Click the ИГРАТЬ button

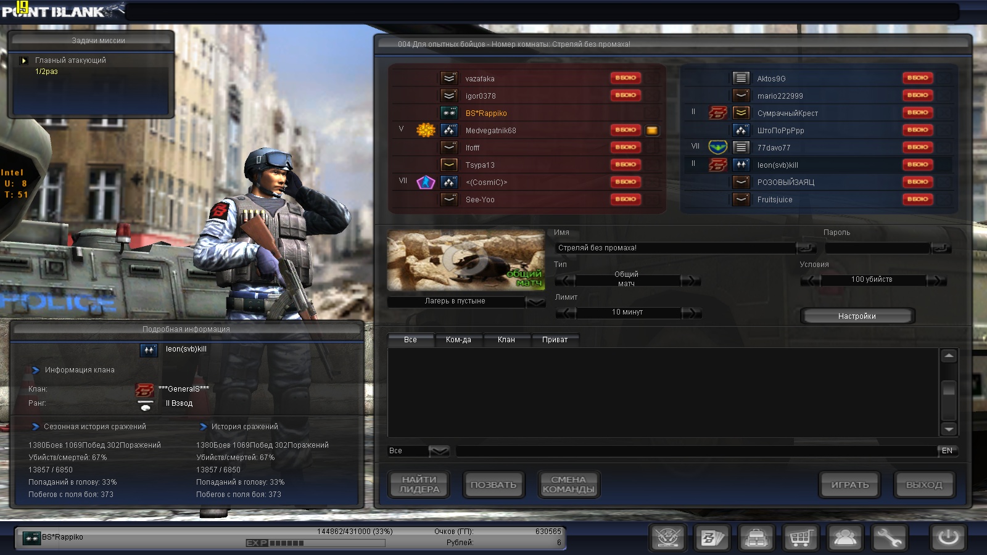point(850,485)
